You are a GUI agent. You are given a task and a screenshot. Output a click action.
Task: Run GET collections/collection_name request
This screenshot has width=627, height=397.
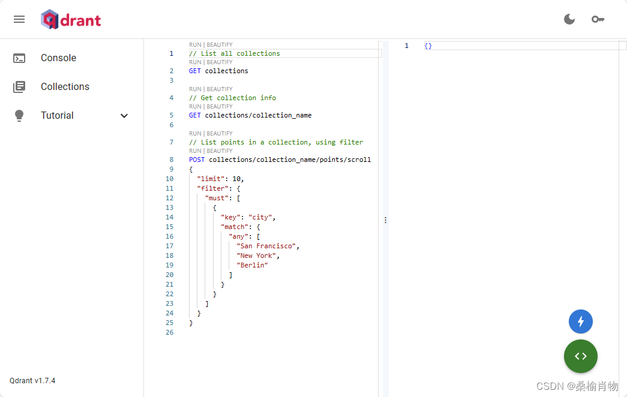tap(195, 107)
